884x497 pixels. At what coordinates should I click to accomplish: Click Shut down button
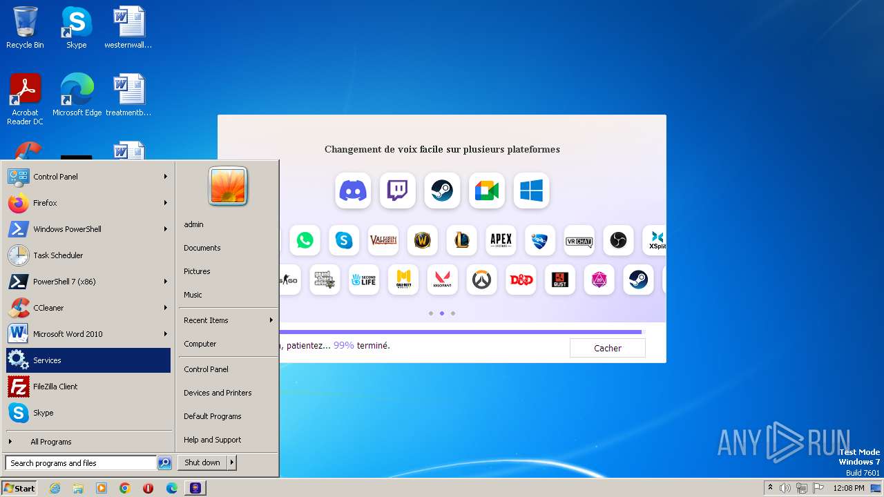click(x=202, y=462)
